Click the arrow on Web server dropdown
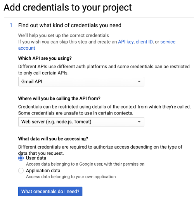The width and height of the screenshot is (194, 199). pyautogui.click(x=139, y=122)
